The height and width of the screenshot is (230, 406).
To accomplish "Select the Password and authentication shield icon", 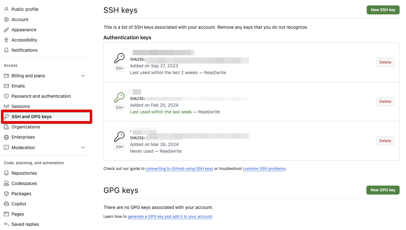I will 7,96.
